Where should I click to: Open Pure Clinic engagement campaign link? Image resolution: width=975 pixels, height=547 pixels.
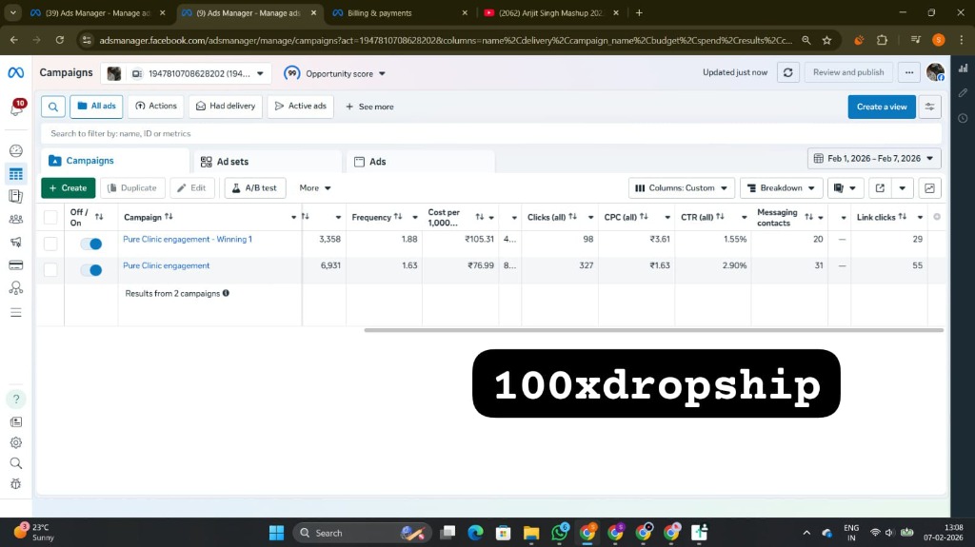tap(166, 265)
